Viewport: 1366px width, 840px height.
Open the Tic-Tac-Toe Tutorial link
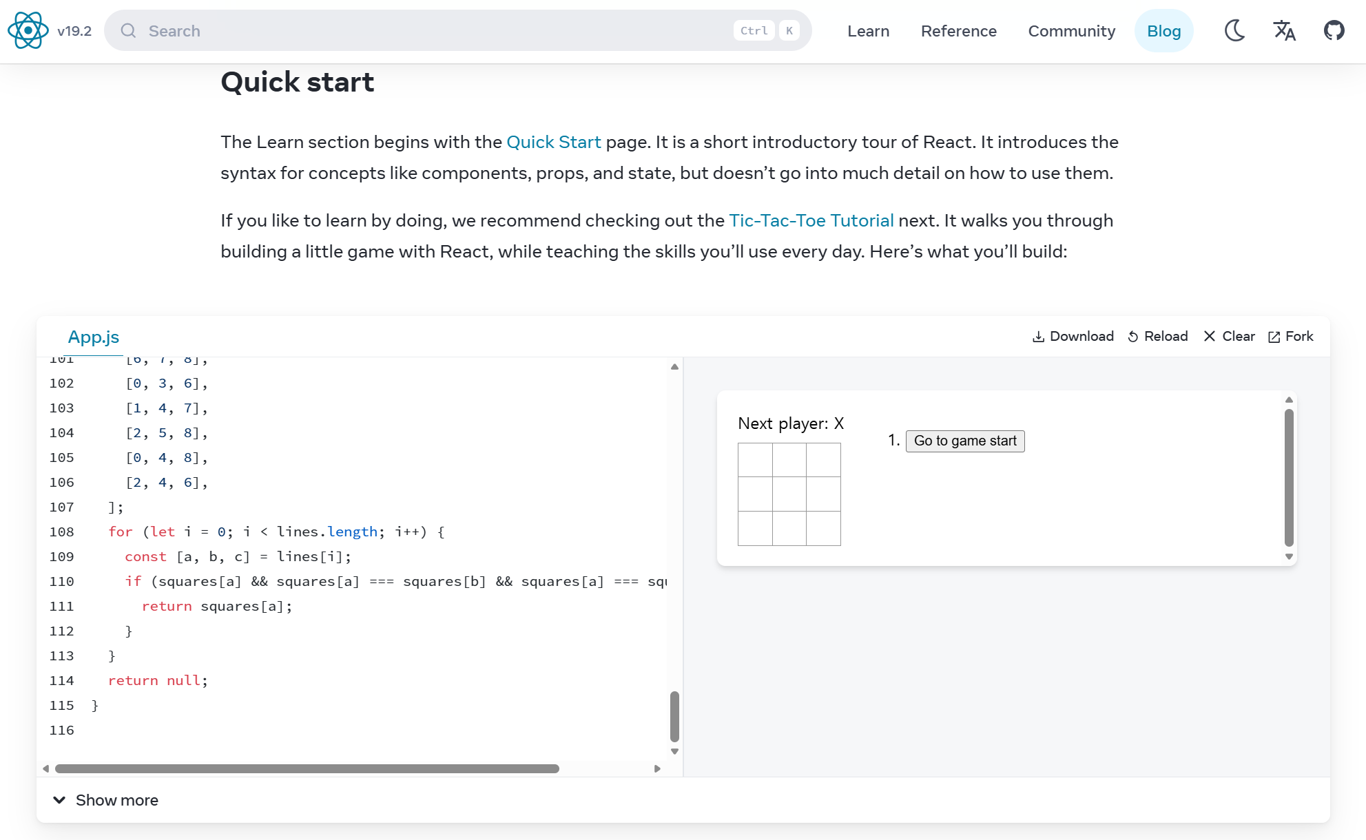tap(811, 220)
